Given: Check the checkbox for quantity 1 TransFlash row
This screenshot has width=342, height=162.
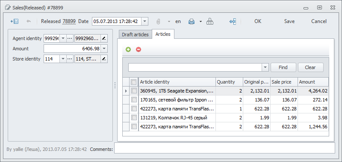Looking at the screenshot, I should click(x=134, y=109).
